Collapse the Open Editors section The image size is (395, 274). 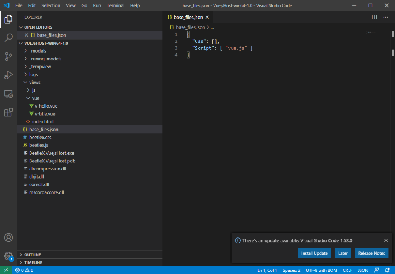20,27
